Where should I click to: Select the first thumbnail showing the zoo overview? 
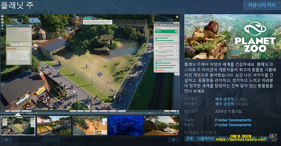[x=18, y=125]
